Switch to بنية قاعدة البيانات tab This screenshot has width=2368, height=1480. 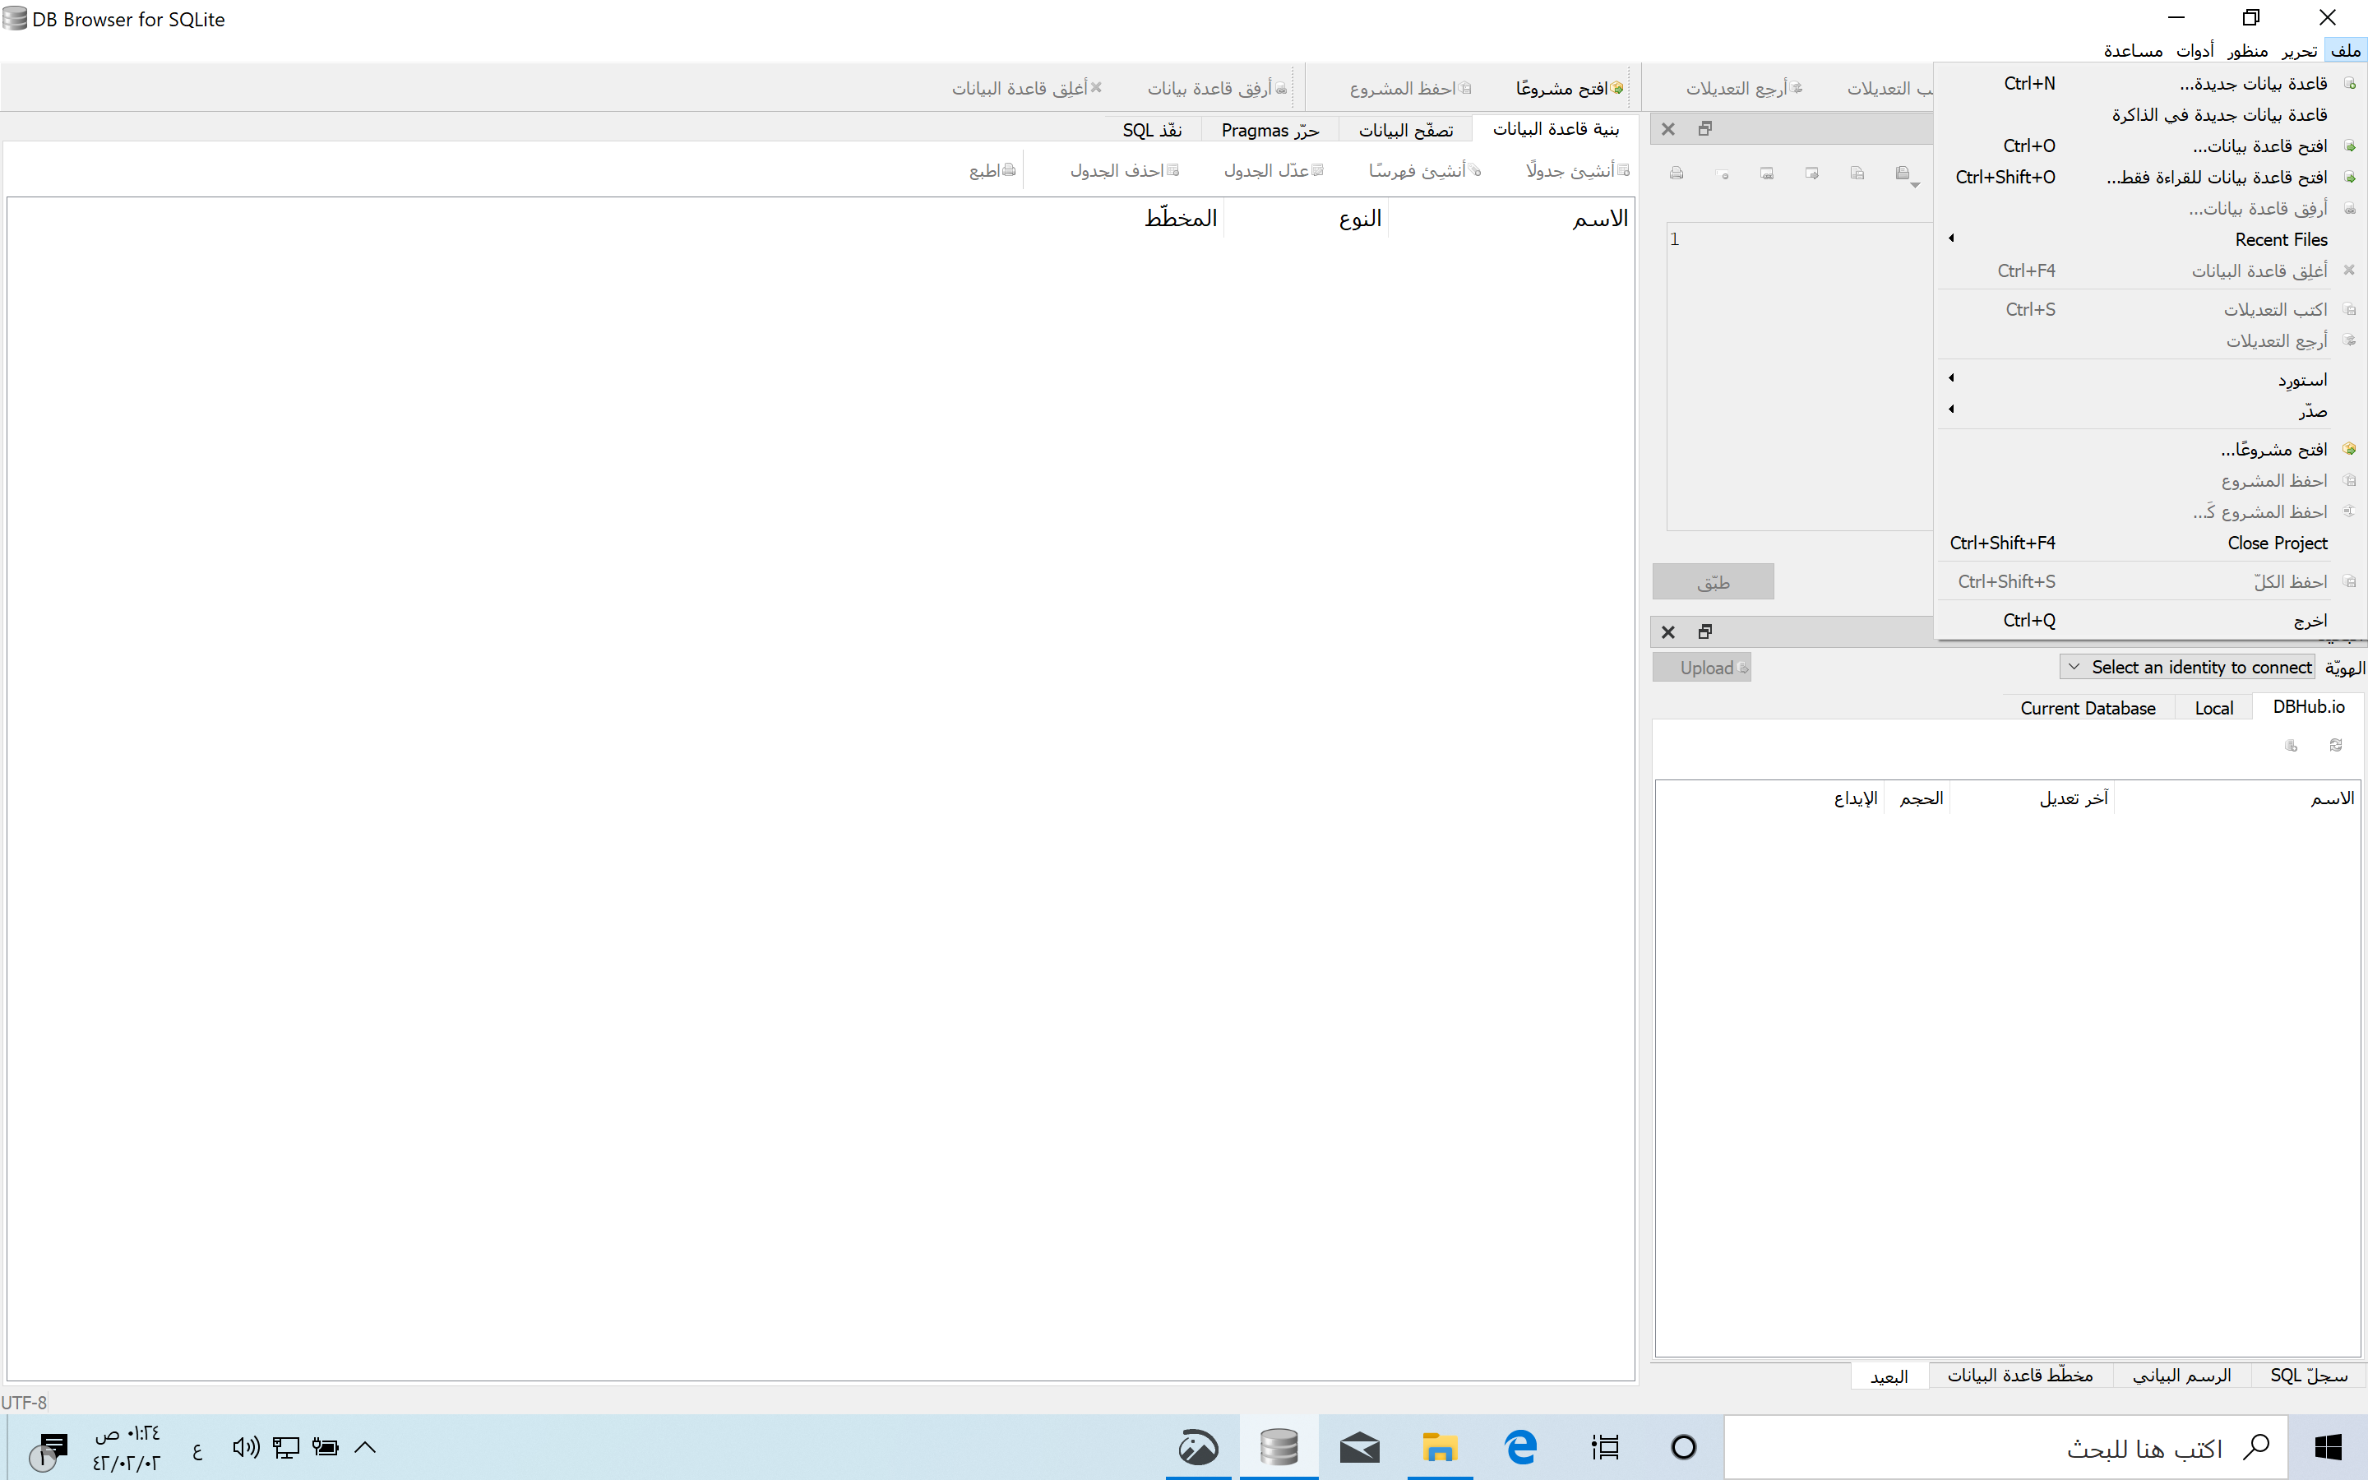click(x=1555, y=129)
